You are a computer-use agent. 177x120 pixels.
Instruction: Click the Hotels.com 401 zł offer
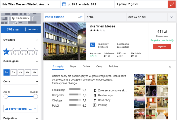click(109, 55)
